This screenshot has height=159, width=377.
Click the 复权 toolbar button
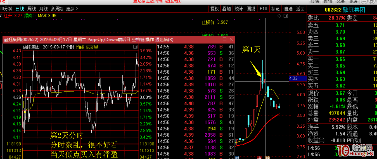point(215,9)
